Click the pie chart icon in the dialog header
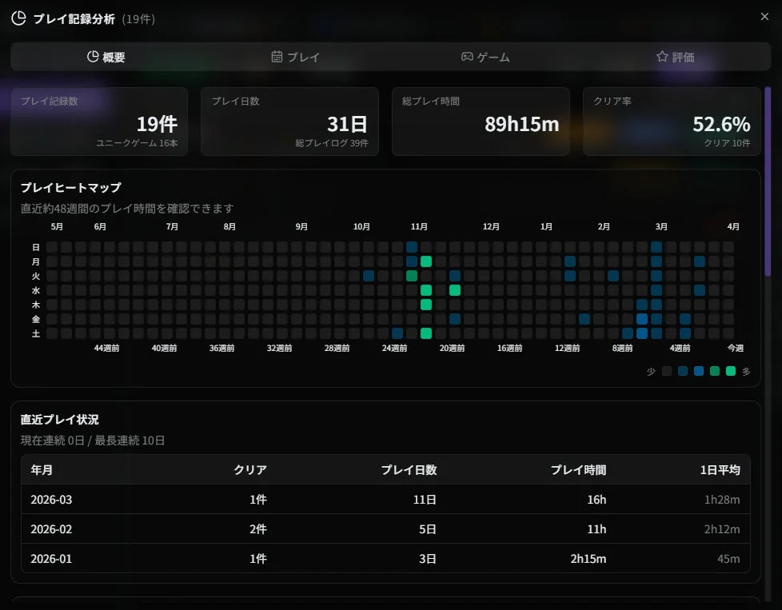The width and height of the screenshot is (782, 610). (18, 17)
